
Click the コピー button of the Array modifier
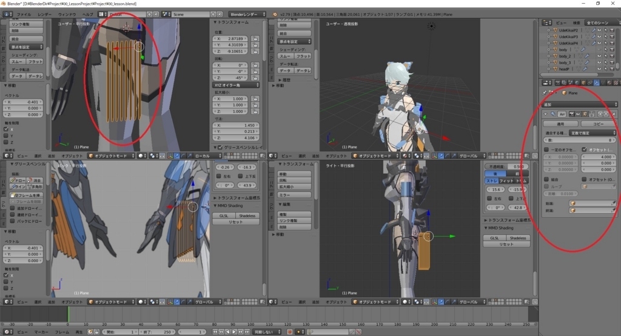point(599,124)
